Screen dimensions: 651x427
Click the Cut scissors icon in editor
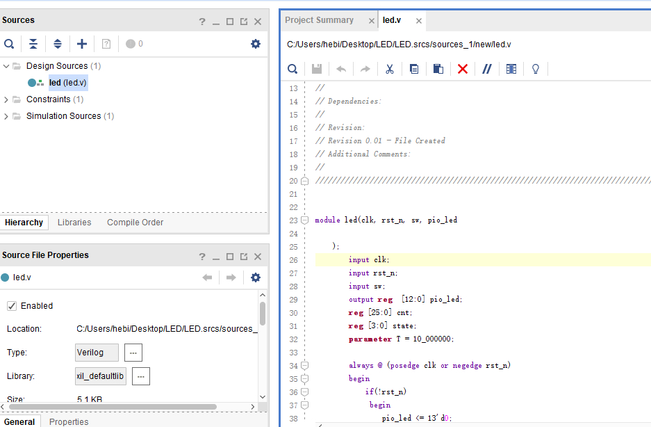pyautogui.click(x=390, y=69)
